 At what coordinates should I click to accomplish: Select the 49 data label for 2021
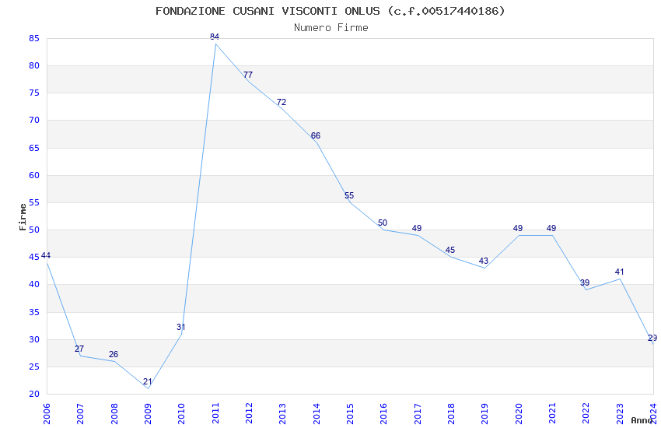[551, 228]
